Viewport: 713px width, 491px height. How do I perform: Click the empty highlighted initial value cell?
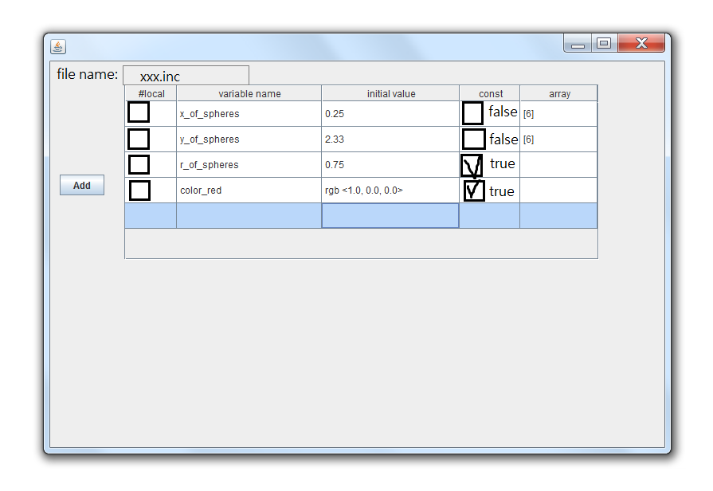390,216
